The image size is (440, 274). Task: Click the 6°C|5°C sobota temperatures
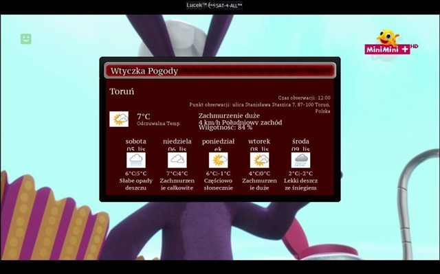(136, 174)
